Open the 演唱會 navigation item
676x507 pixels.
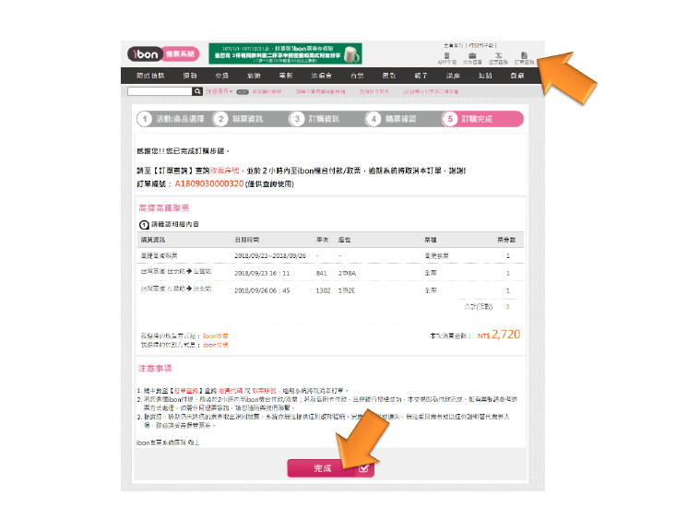(321, 76)
